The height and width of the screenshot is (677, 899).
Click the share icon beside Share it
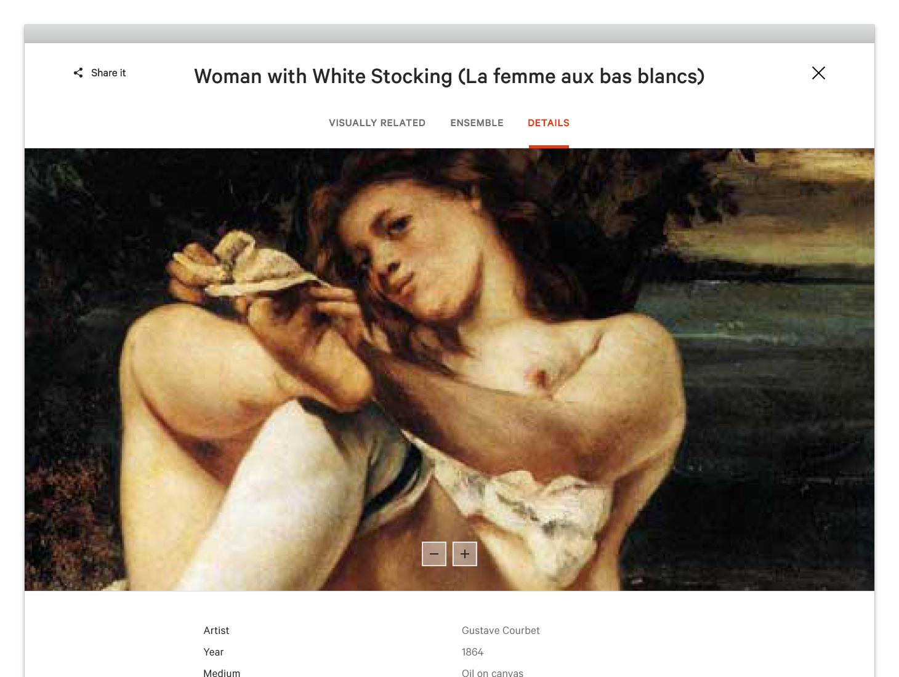78,73
